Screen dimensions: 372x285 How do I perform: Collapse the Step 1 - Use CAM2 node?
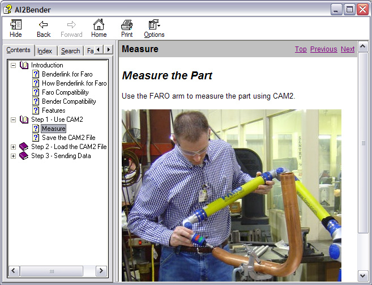pos(14,120)
